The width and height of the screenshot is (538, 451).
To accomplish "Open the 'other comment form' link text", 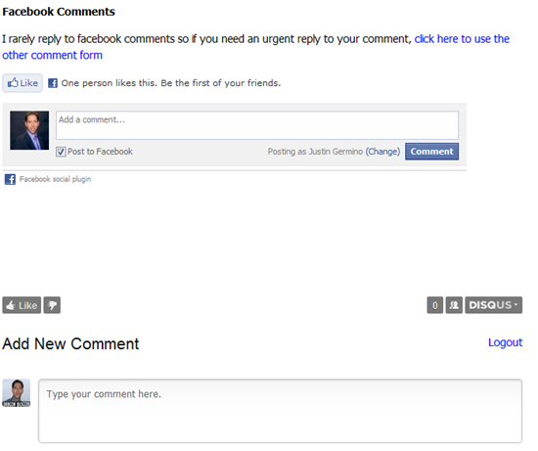I will coord(52,55).
